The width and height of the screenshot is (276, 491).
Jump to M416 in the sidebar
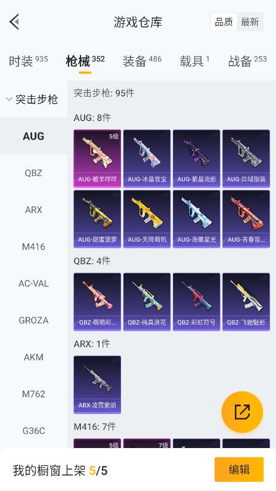pos(33,247)
